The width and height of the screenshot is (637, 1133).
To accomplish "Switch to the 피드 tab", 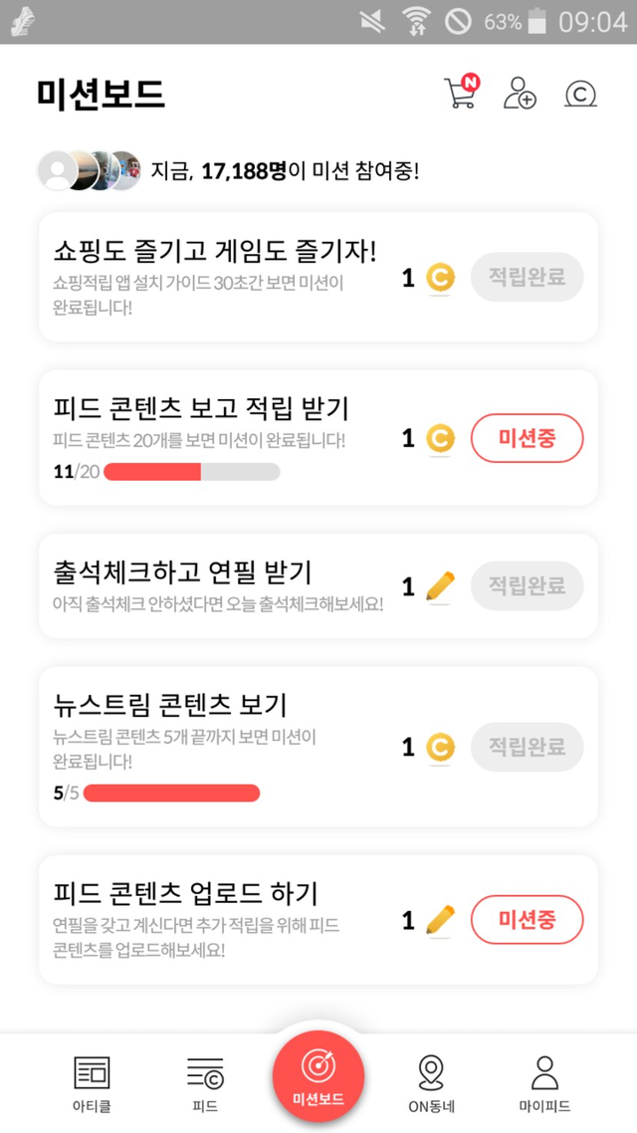I will tap(205, 1083).
